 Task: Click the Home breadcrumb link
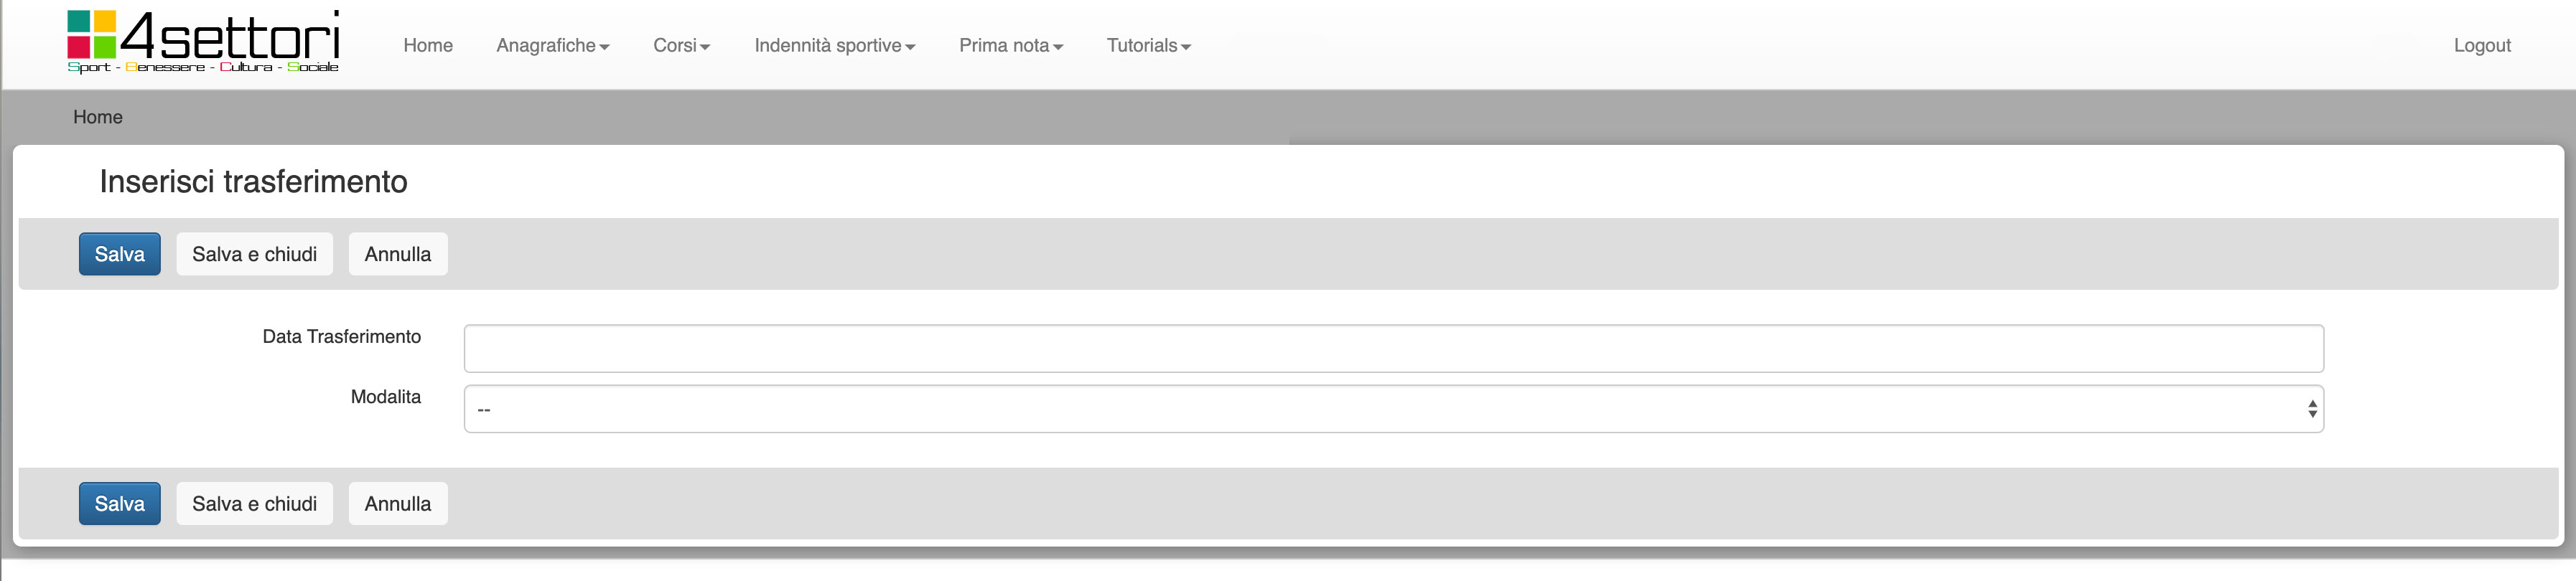[98, 118]
